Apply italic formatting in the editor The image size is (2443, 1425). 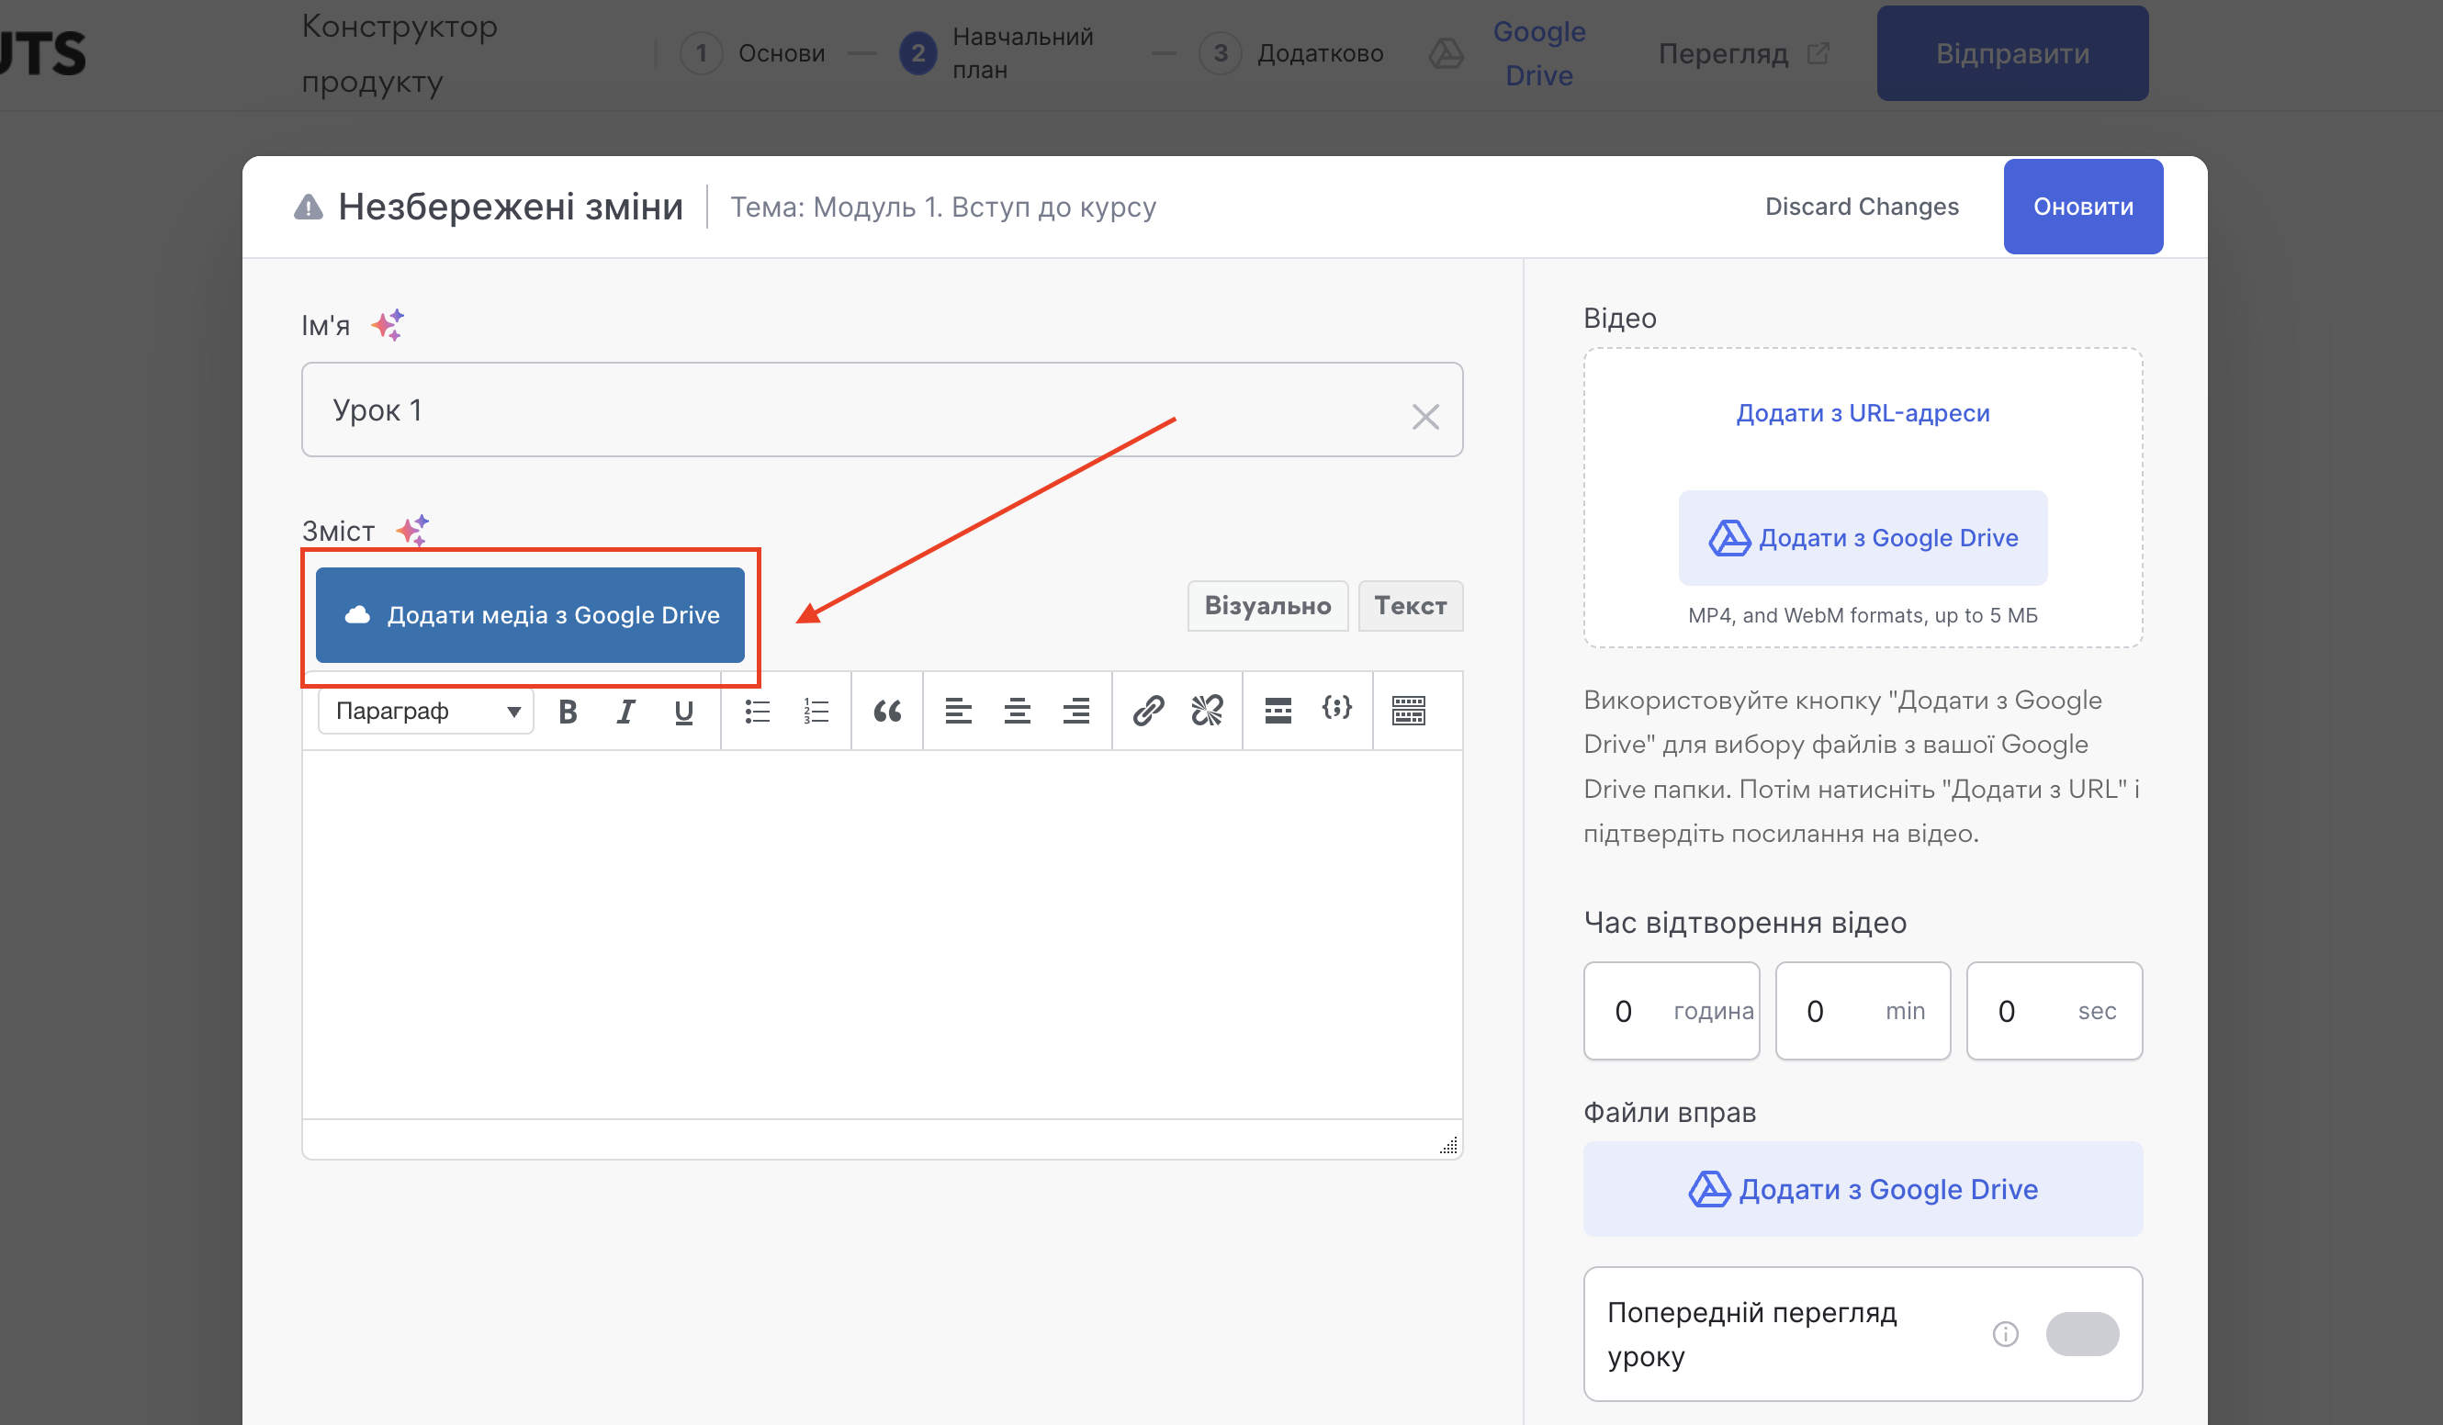click(625, 712)
